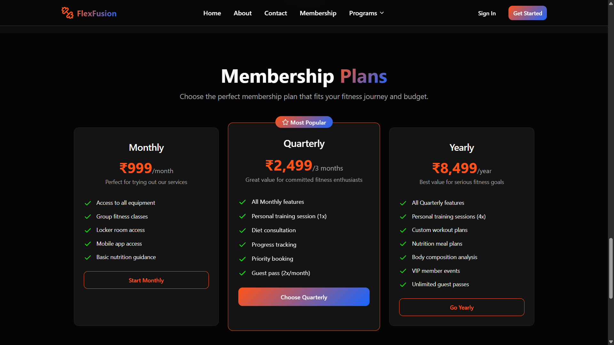Click checkmark icon beside Locker room access

point(88,230)
